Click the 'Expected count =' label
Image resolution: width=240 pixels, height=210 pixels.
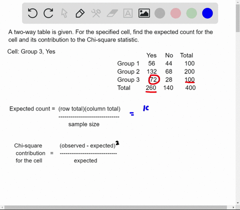click(32, 108)
